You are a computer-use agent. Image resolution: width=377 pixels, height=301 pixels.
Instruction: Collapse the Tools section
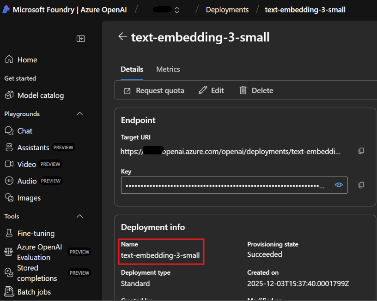[79, 216]
